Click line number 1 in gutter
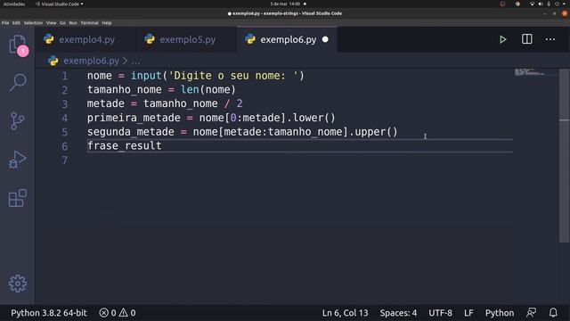Viewport: 570px width, 321px height. tap(65, 76)
